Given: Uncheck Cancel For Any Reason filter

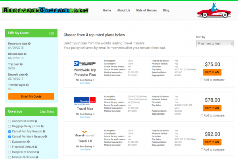Looking at the screenshot, I should [10, 131].
